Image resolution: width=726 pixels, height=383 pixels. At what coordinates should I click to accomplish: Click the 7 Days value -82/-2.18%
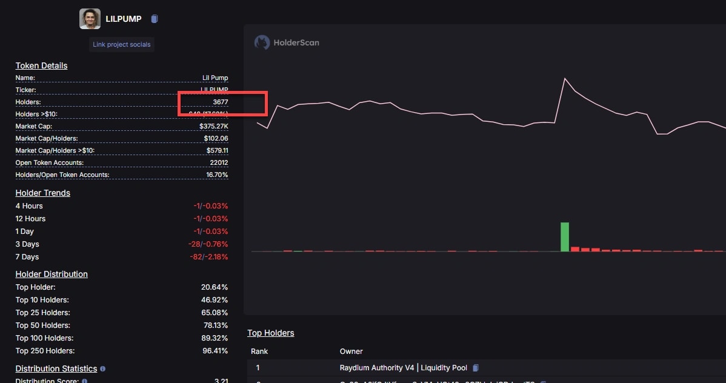[209, 256]
